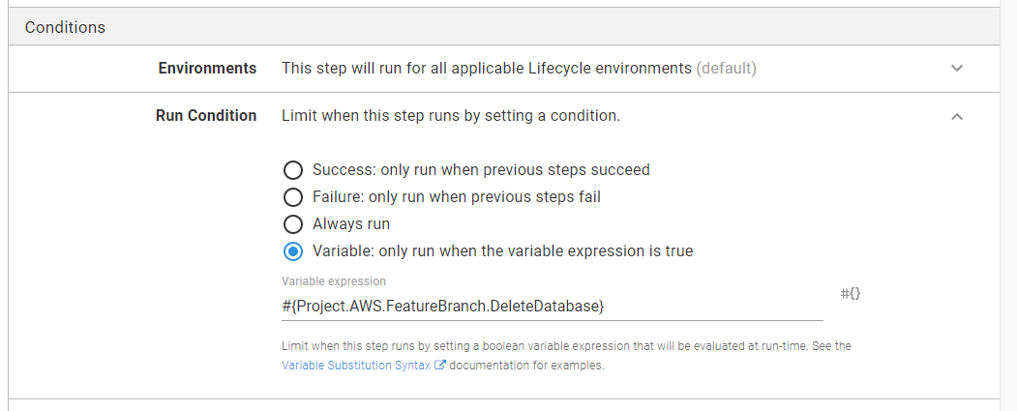
Task: Click the 'Always run' option text
Action: pos(351,224)
